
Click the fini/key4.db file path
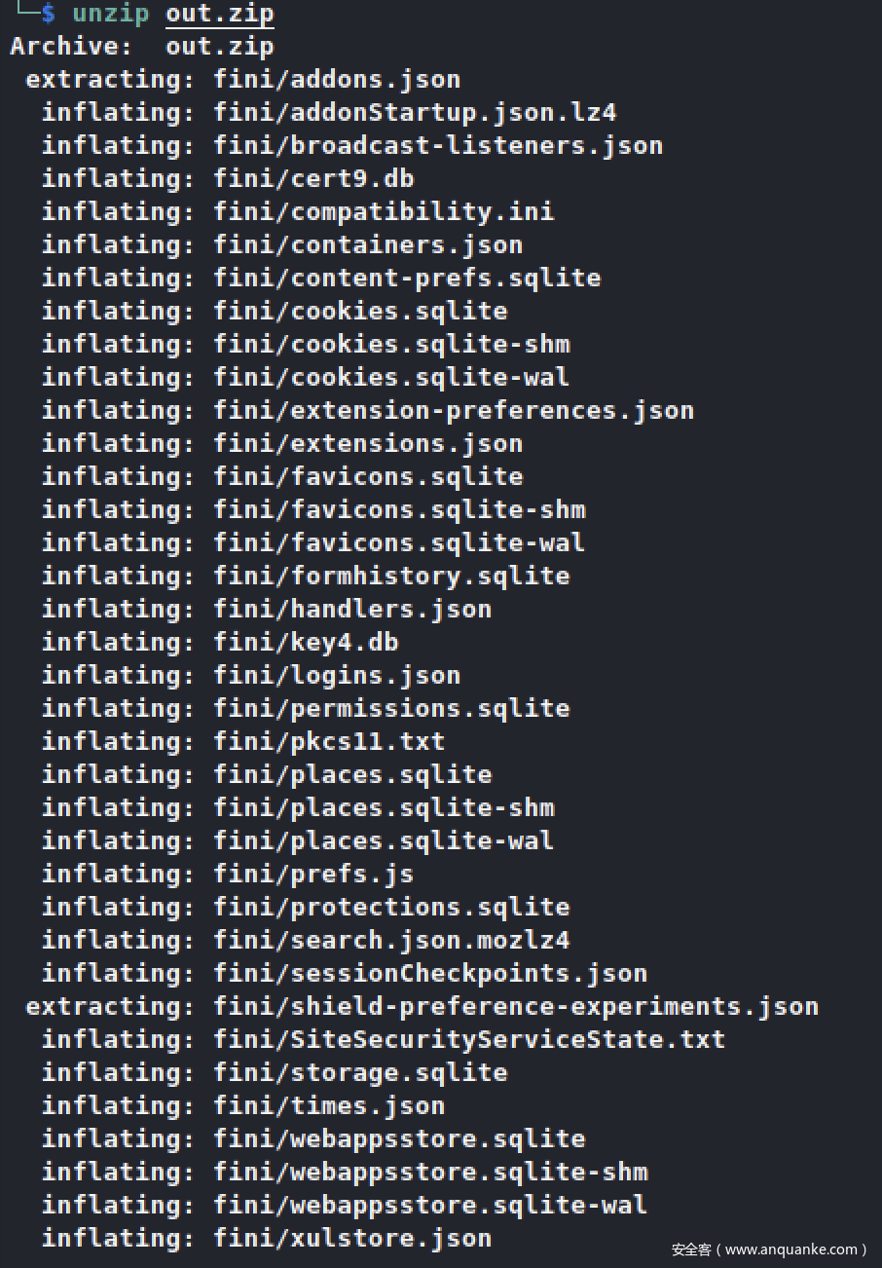click(x=306, y=642)
